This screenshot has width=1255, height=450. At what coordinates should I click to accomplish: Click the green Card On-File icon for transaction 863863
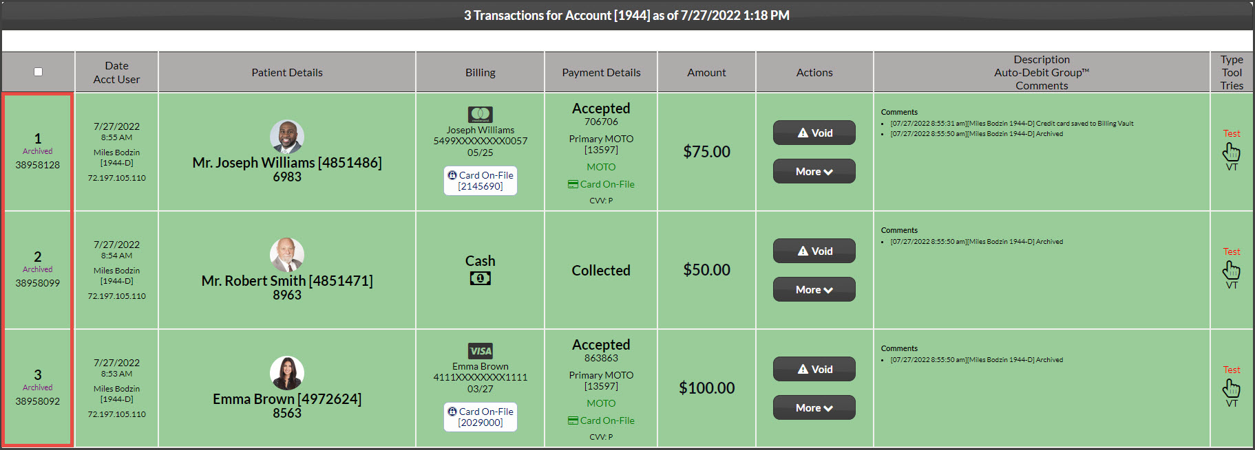573,420
